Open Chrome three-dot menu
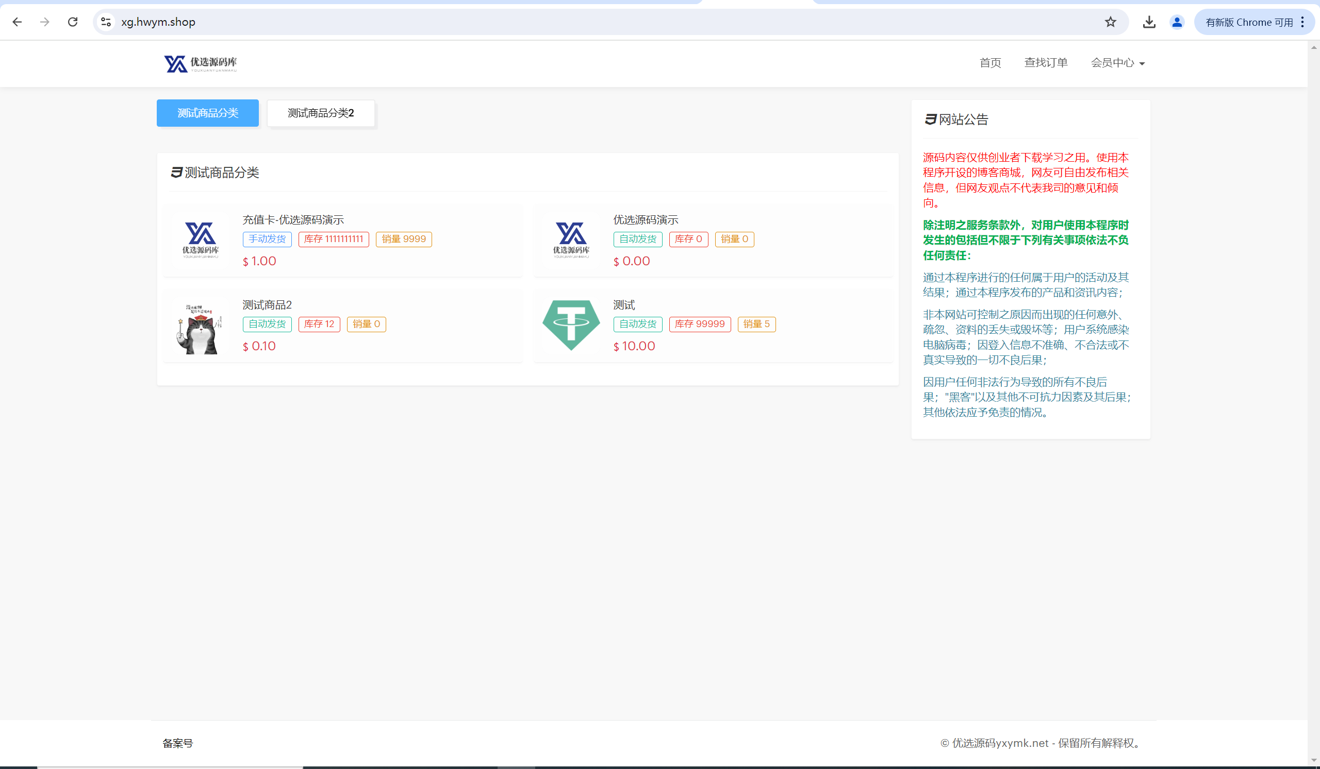1320x769 pixels. click(1302, 22)
